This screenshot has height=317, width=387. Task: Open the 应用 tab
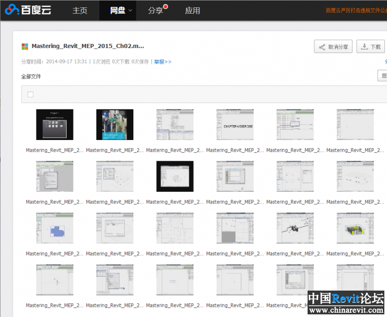click(x=193, y=11)
